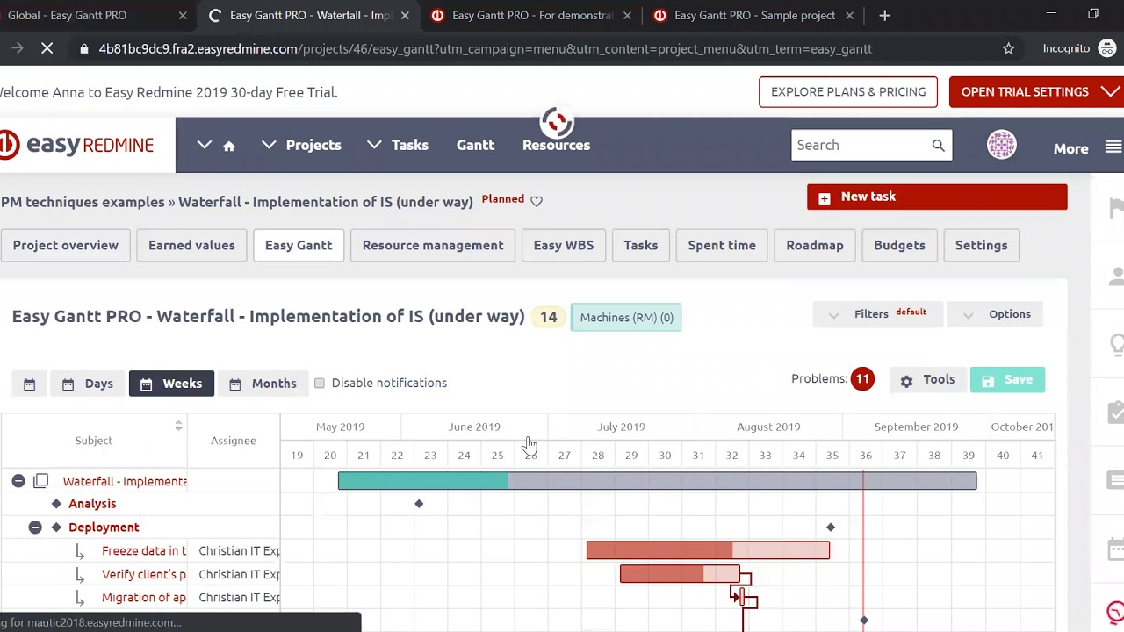Switch Gantt zoom to Days
Viewport: 1124px width, 632px height.
[87, 384]
